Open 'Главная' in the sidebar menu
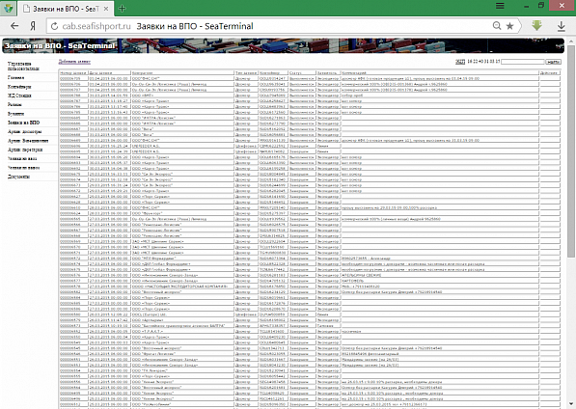Viewport: 576px width, 409px height. [x=15, y=77]
